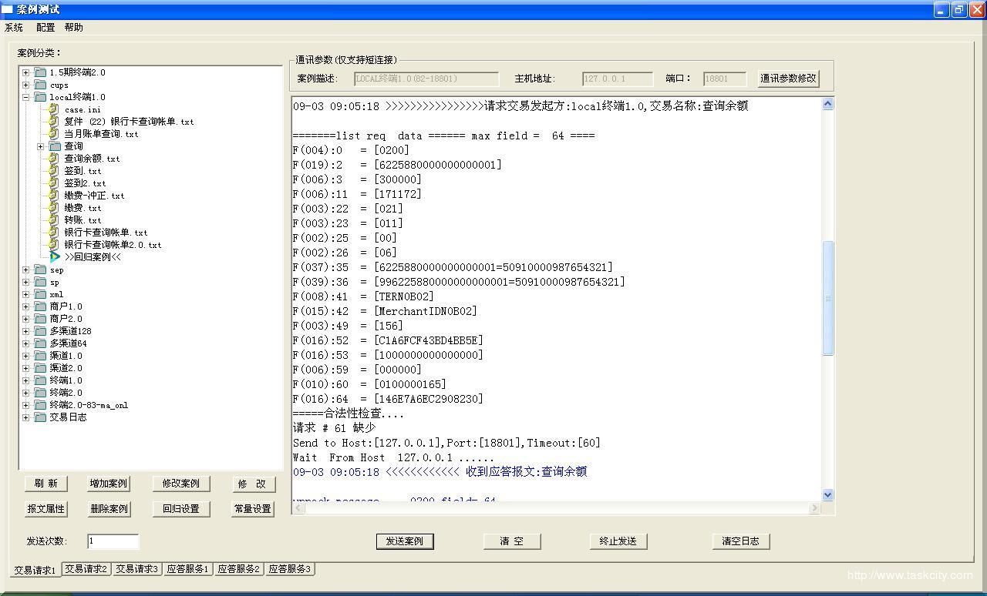
Task: Switch to the 交易请求2 tab
Action: click(x=86, y=569)
